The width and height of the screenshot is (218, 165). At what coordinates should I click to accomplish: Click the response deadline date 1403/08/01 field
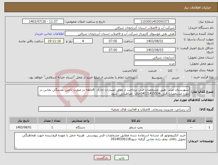(x=155, y=41)
